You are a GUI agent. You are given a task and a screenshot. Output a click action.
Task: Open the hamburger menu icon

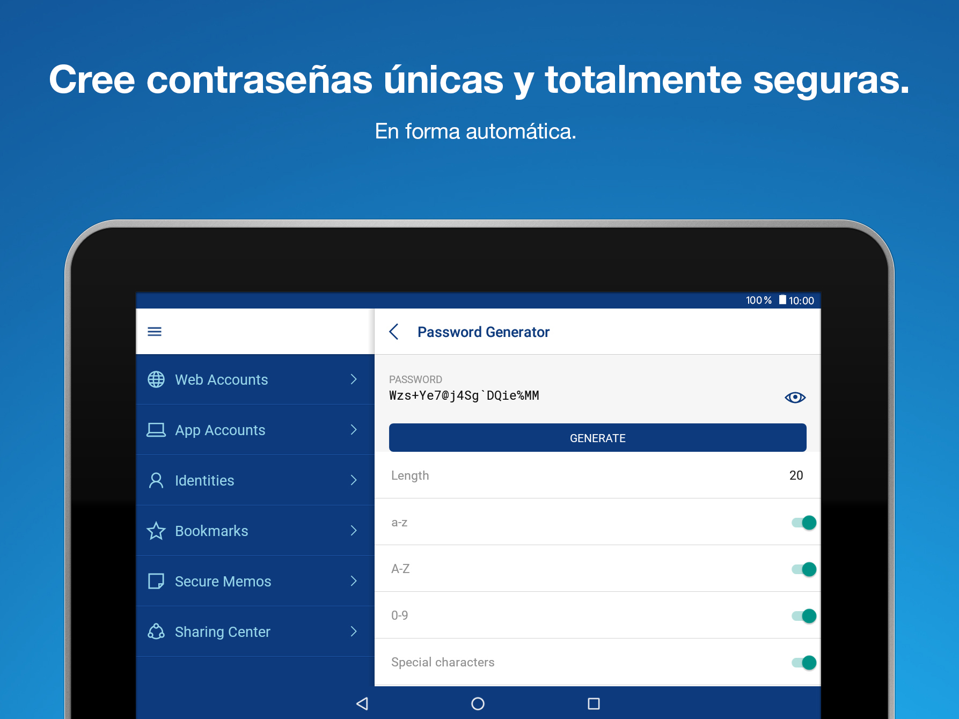point(155,332)
